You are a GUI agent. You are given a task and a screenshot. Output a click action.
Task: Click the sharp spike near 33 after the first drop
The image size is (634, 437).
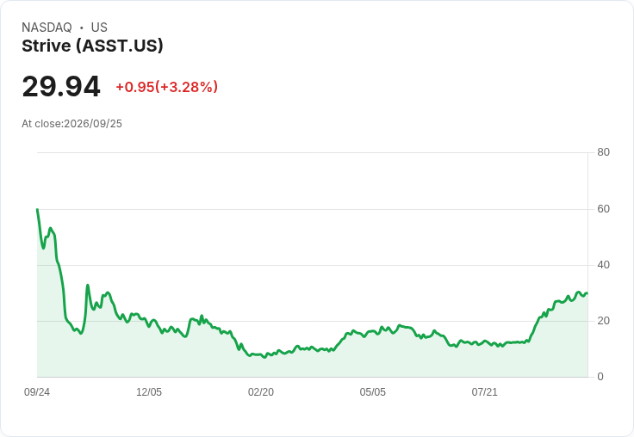[x=87, y=285]
